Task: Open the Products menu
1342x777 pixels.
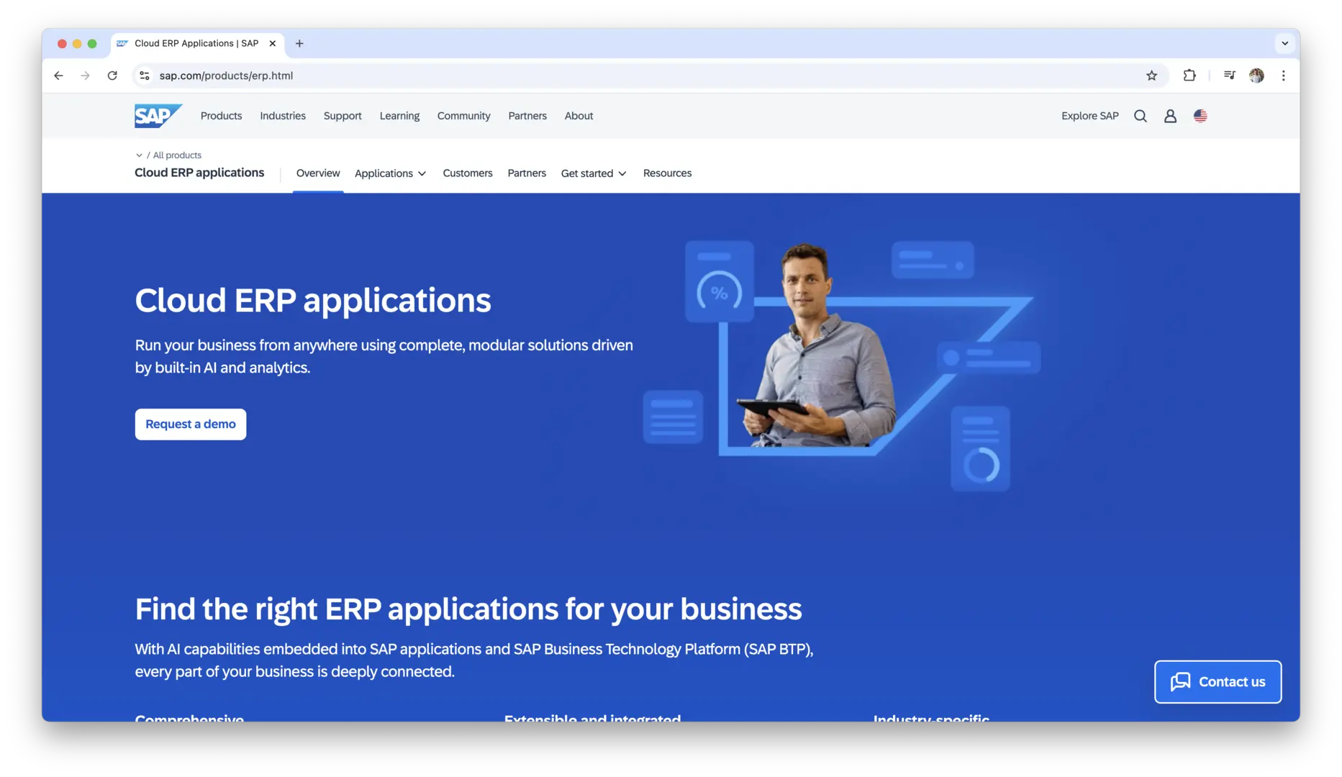Action: (221, 116)
